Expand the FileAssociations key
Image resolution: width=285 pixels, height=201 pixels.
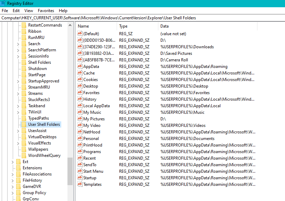[12, 174]
